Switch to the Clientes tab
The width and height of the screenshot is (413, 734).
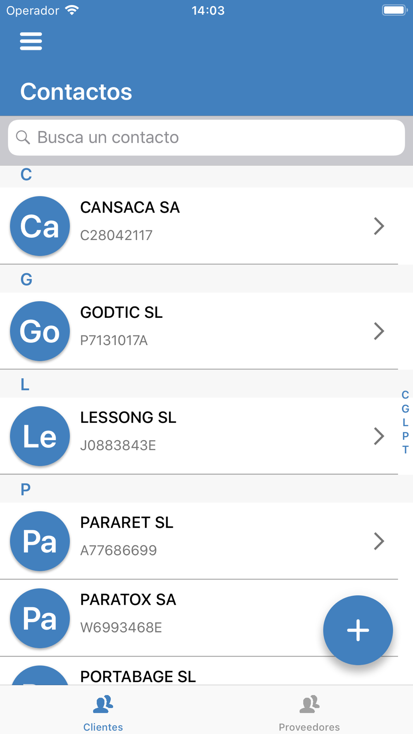tap(103, 713)
